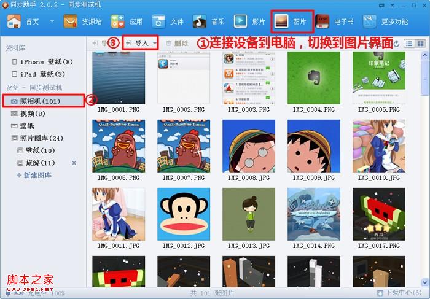Select thumbnail IMG_0008.JPG

click(x=249, y=146)
